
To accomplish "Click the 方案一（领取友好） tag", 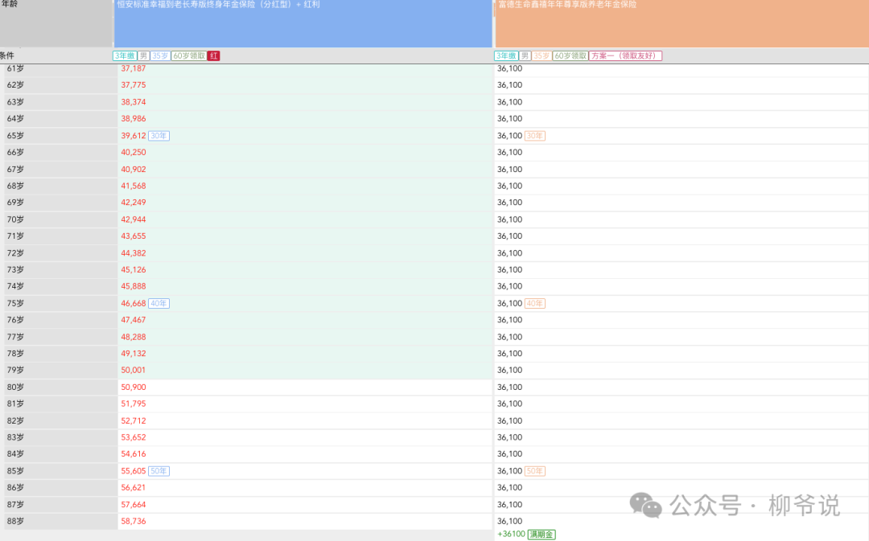I will [x=626, y=56].
